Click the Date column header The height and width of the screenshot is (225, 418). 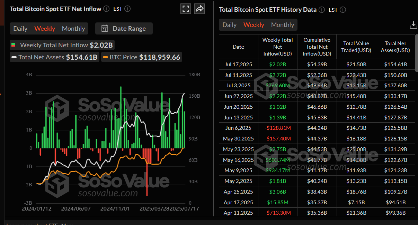click(x=238, y=47)
